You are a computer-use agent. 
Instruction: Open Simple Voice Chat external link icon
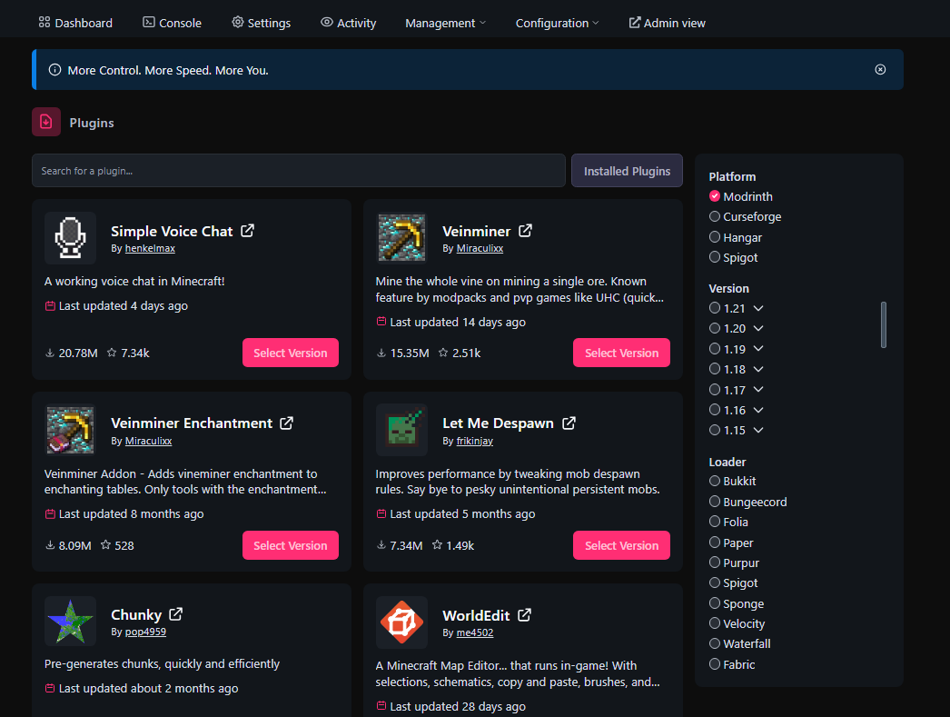point(247,231)
